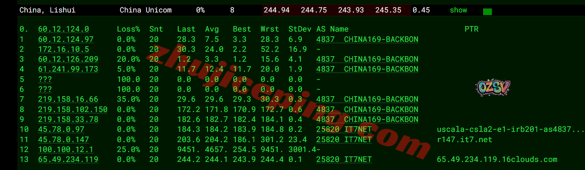Screen dimensions: 585x170
Task: Open the 100.100.12.1 address link
Action: [x=65, y=149]
